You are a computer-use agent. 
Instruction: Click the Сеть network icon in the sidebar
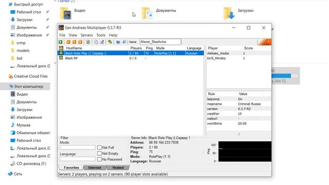[x=10, y=174]
